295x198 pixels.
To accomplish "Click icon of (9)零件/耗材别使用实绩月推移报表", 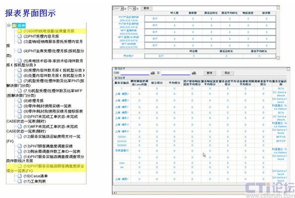I will click(x=19, y=111).
